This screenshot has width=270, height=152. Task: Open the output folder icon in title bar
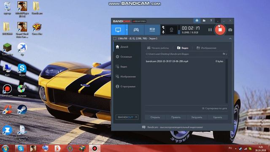coord(204,21)
